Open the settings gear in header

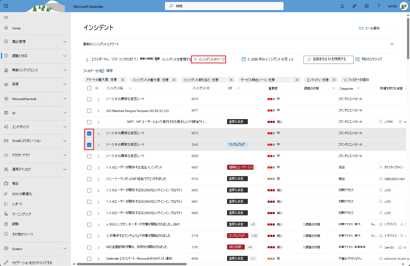(x=367, y=6)
